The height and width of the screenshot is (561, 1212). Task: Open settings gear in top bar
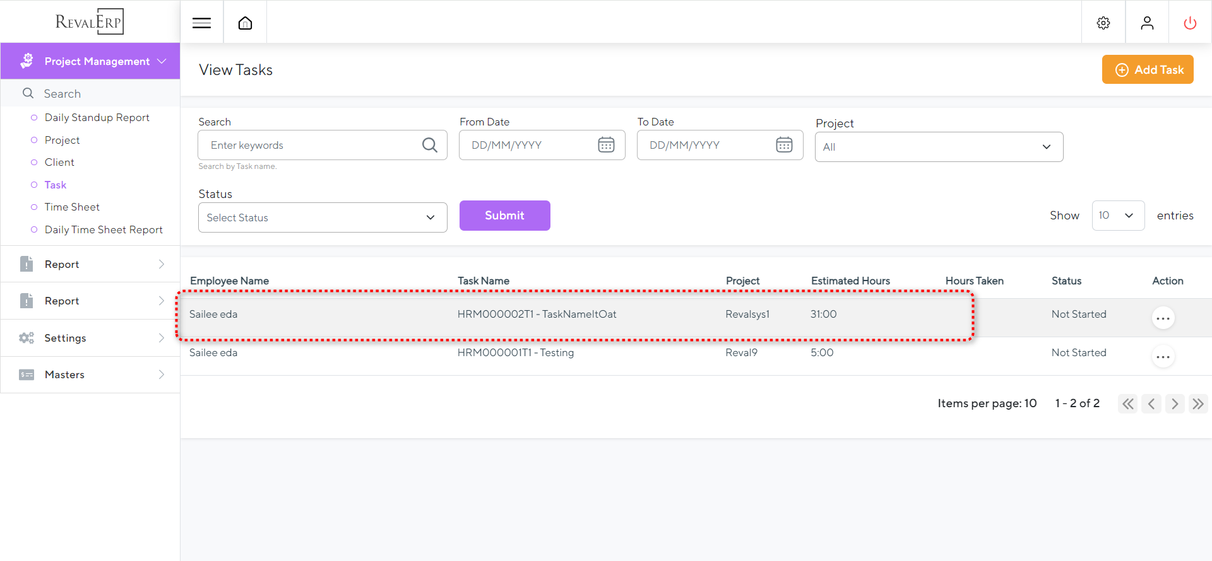tap(1103, 23)
